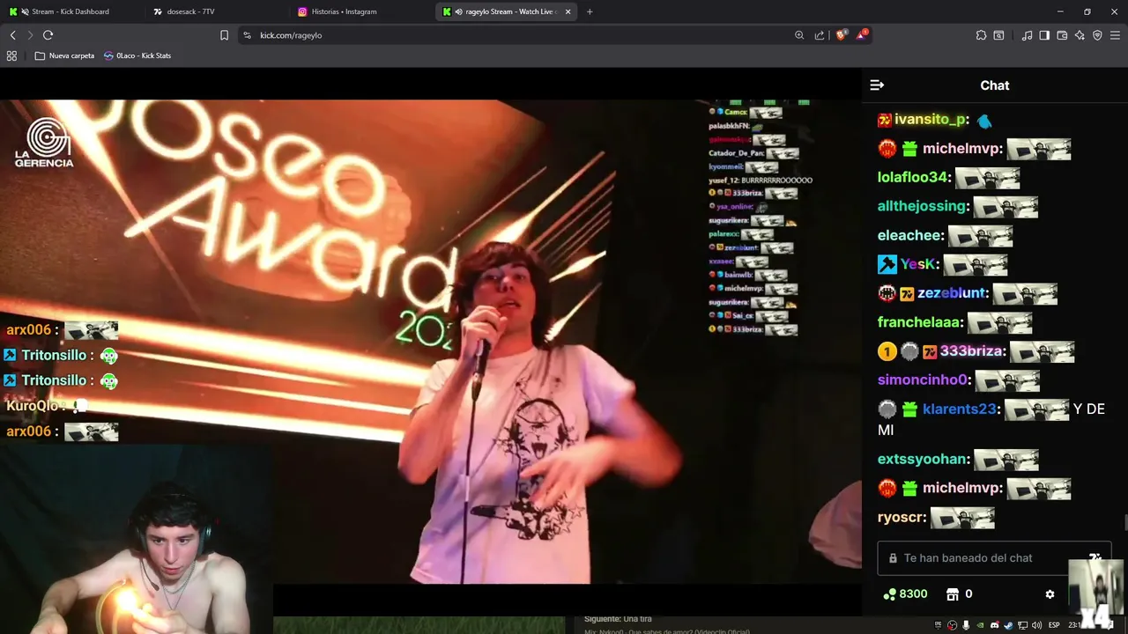This screenshot has width=1128, height=634.
Task: Open the Nueva carpeta bookmark folder
Action: click(x=64, y=55)
